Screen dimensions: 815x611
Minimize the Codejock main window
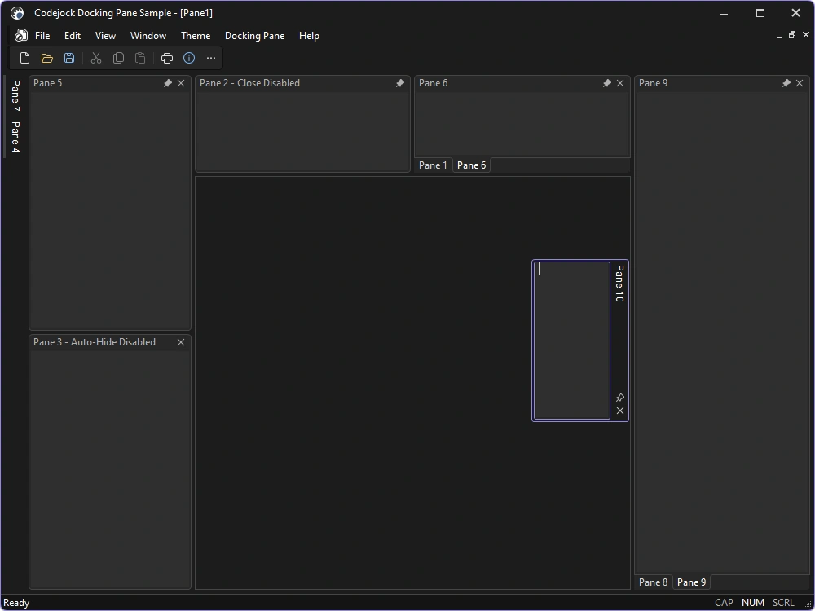[x=725, y=14]
